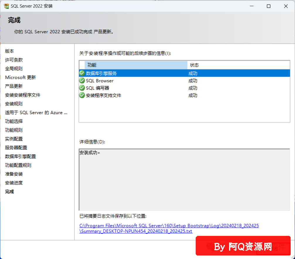The image size is (295, 259).
Task: Click green checkmark beside 安装程序支持文件
Action: coord(82,95)
